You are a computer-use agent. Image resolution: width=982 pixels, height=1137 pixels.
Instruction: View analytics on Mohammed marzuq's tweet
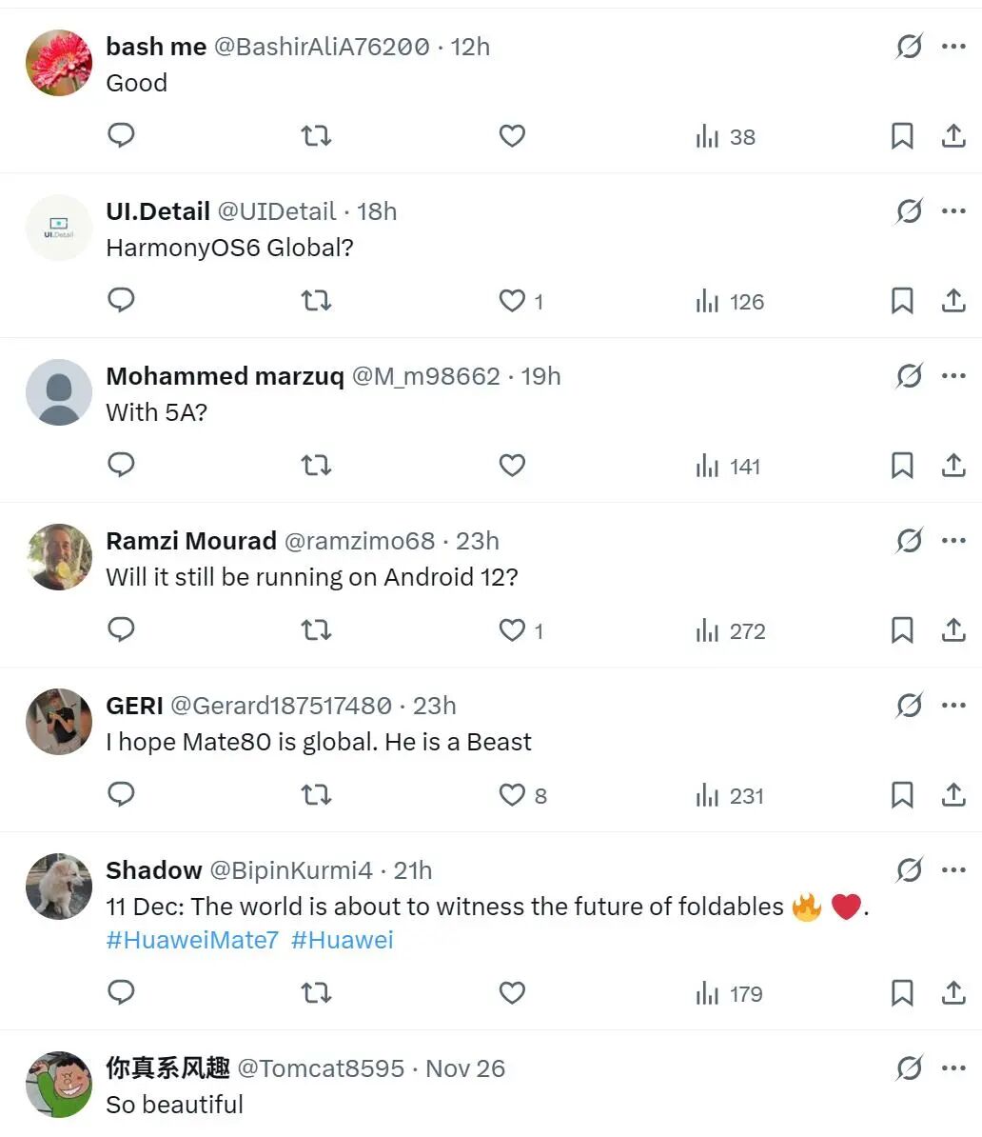point(728,466)
